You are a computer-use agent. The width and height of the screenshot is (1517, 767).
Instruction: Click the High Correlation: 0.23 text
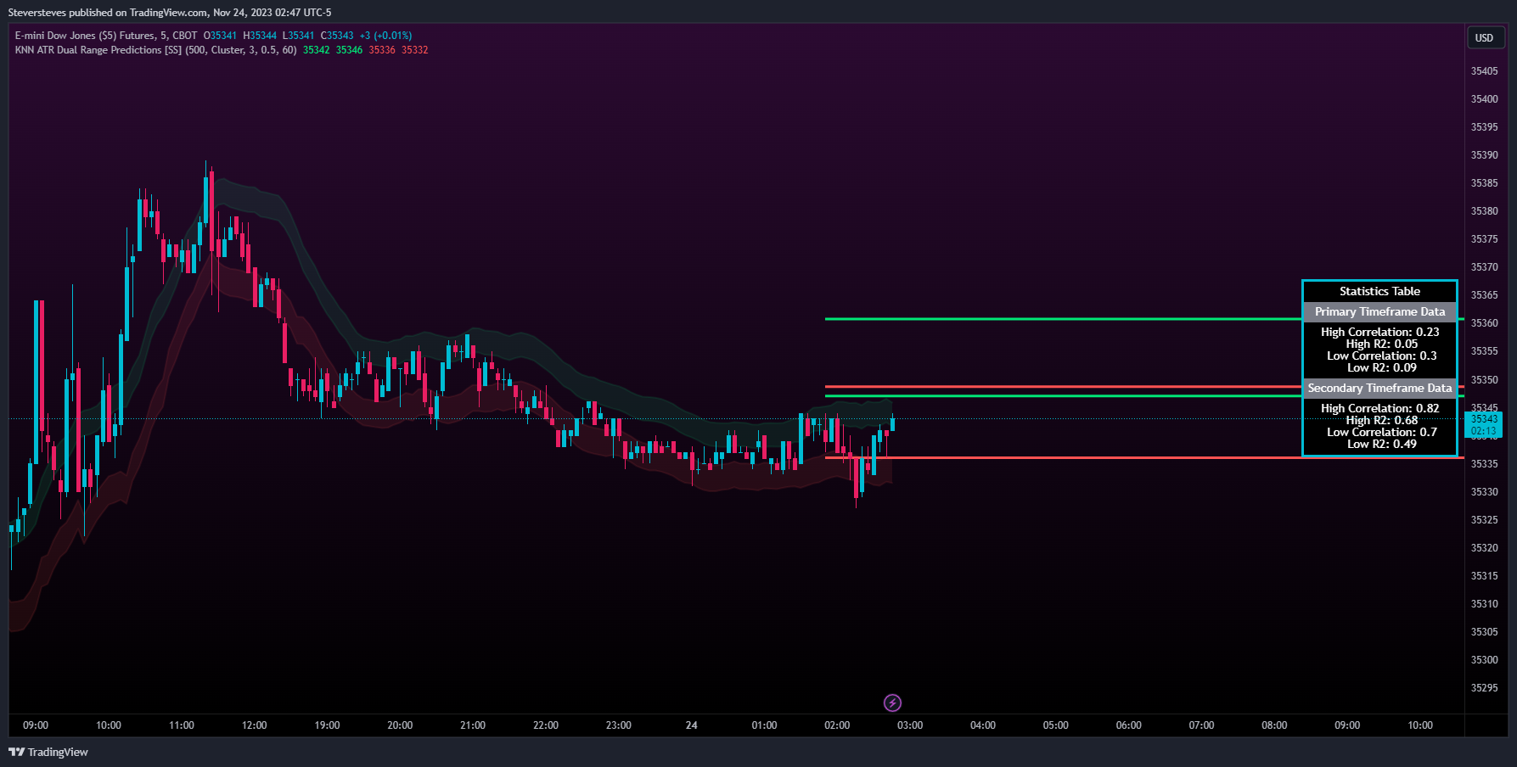[x=1379, y=332]
